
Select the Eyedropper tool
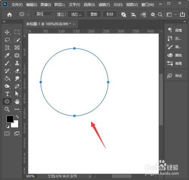pos(7,55)
